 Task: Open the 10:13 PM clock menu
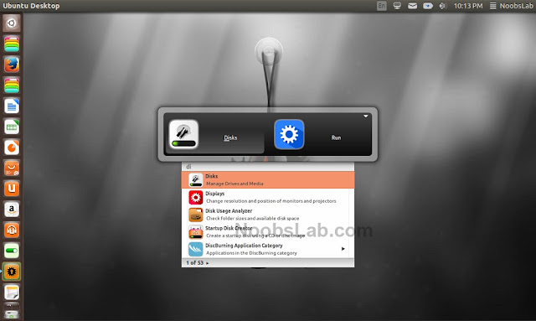pyautogui.click(x=468, y=6)
